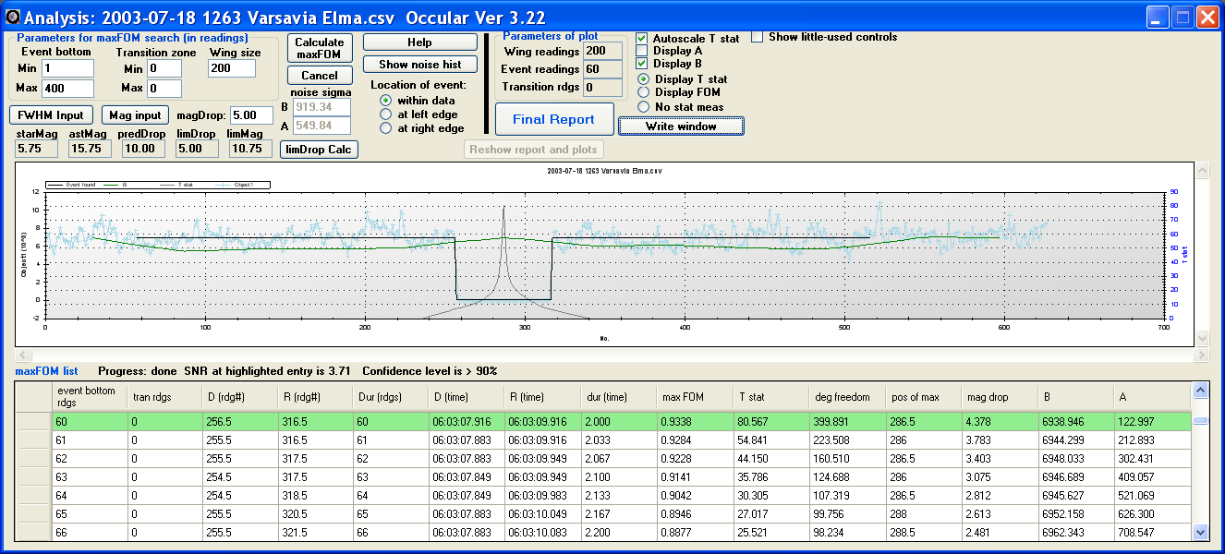
Task: Select the highlighted row with bottom 60
Action: [602, 421]
